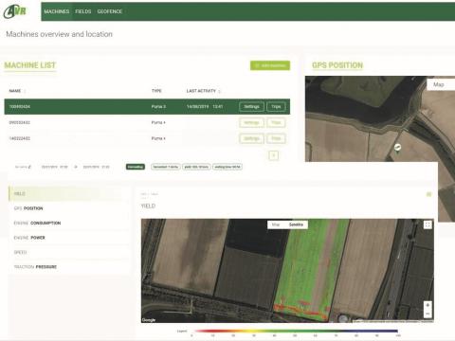Click the yield legend color gradient bar
455x341 pixels.
point(296,331)
